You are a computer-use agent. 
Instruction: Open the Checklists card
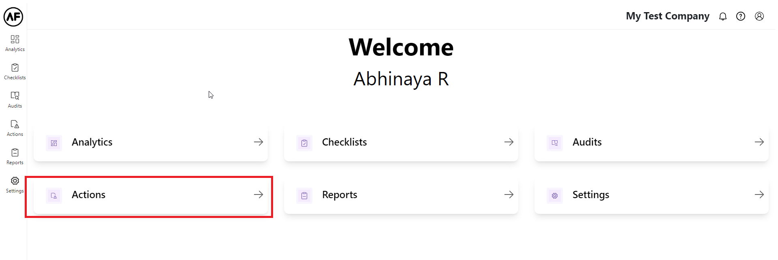click(x=401, y=142)
